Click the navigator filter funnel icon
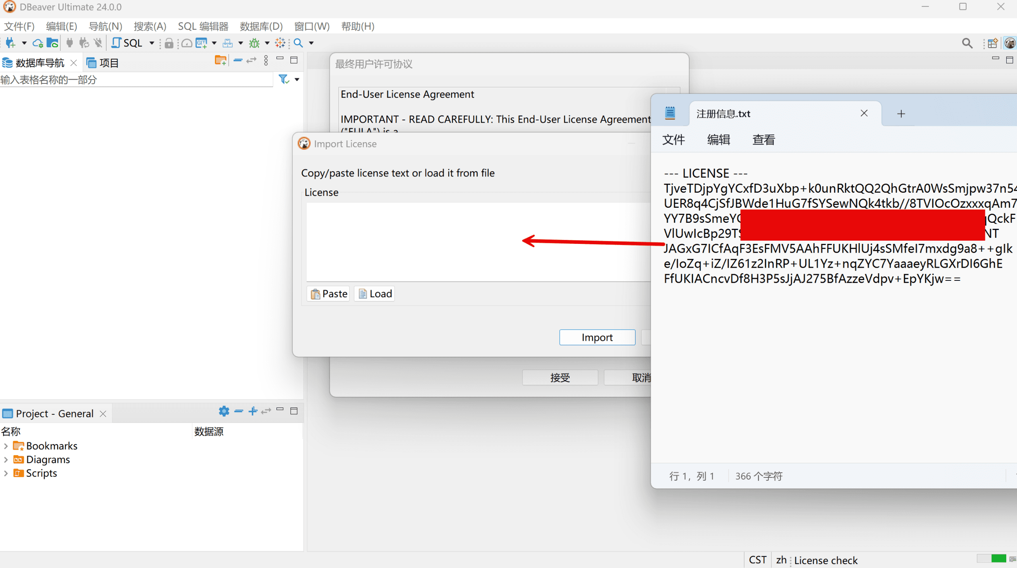The width and height of the screenshot is (1017, 568). pyautogui.click(x=284, y=79)
